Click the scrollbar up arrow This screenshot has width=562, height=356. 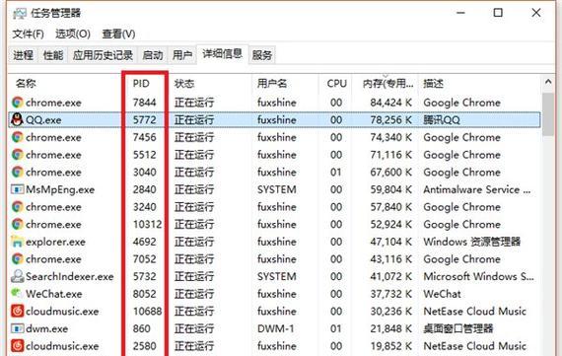[548, 82]
